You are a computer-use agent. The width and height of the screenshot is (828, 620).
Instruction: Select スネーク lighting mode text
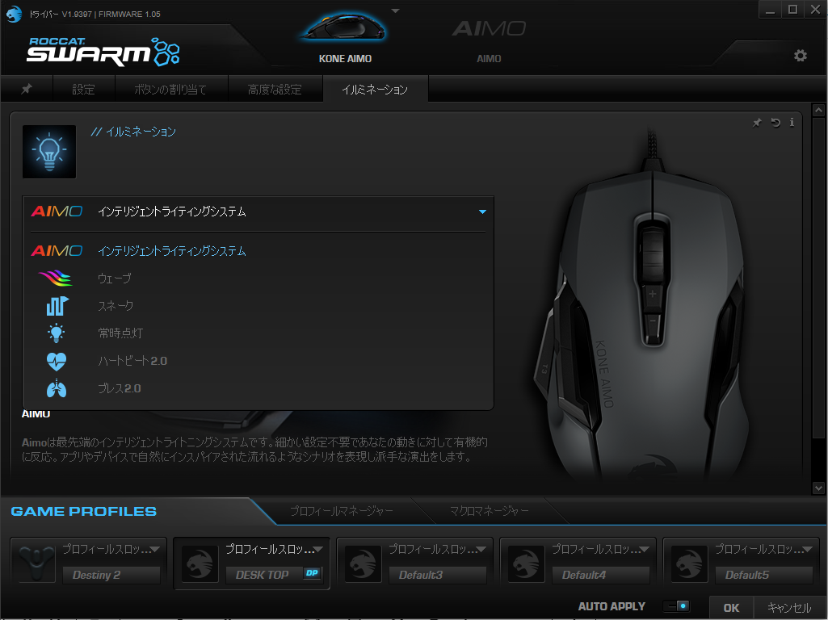click(116, 305)
